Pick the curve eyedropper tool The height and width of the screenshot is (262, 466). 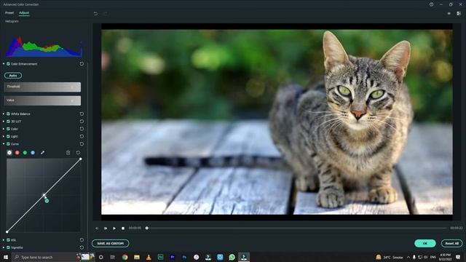[42, 153]
